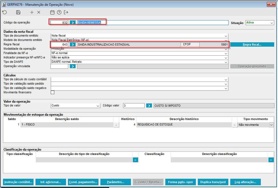
Task: Click the Classificação column header
Action: click(154, 154)
